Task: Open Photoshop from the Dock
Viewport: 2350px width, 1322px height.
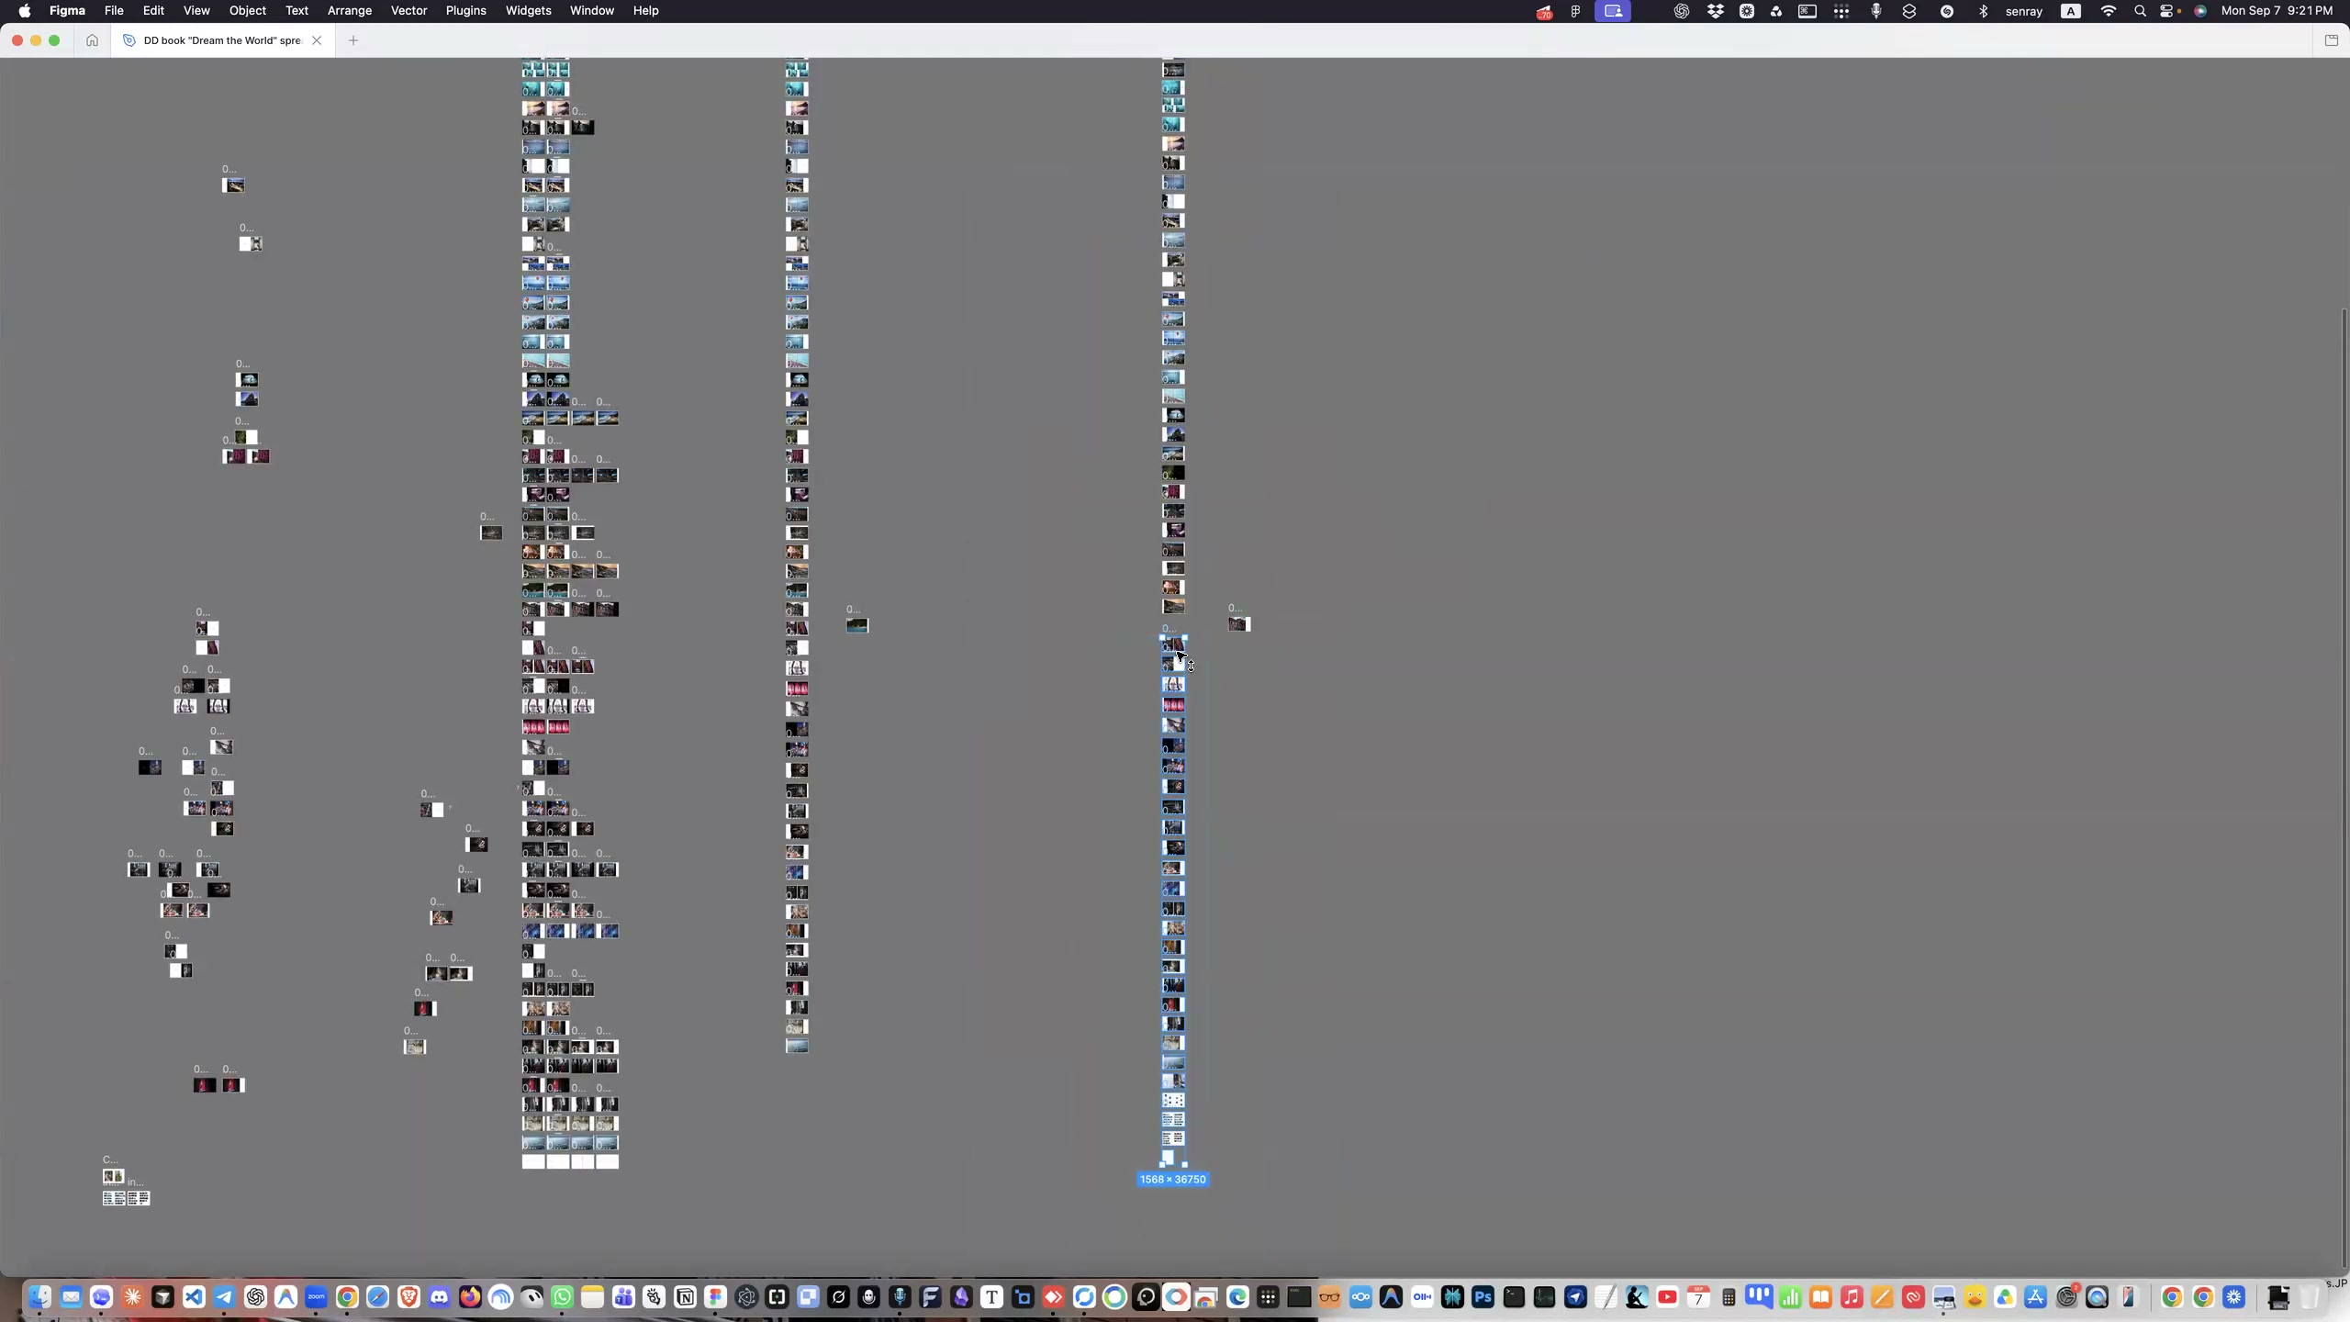Action: (x=1483, y=1297)
